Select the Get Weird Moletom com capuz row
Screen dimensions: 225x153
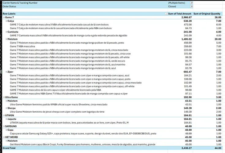[x=82, y=144]
